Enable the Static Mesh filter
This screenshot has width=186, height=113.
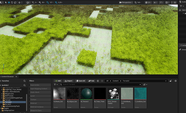(40, 92)
